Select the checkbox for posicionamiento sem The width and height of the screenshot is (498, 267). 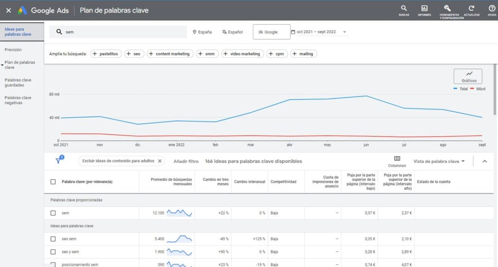[53, 265]
